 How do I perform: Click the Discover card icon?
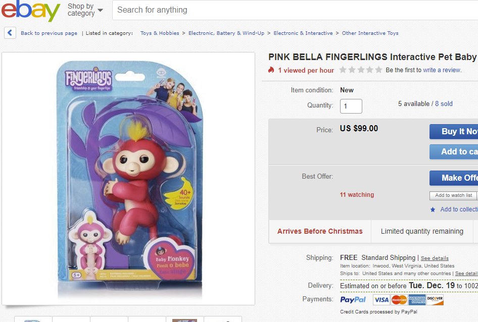point(435,300)
